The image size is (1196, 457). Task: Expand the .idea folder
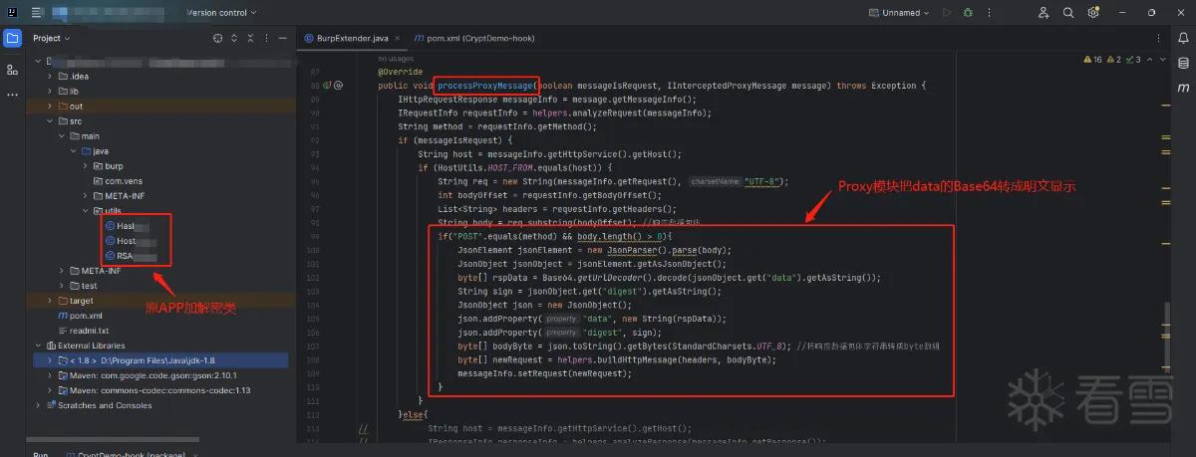50,76
